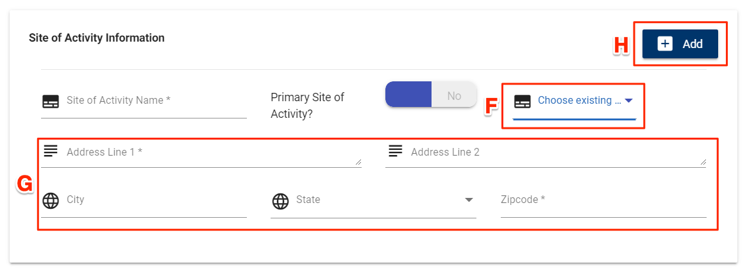Click the globe icon next to City
This screenshot has width=747, height=269.
point(51,200)
